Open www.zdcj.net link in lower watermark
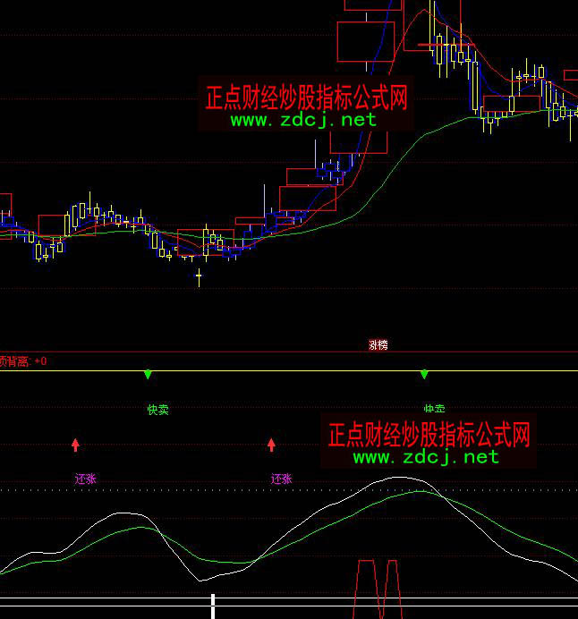The width and height of the screenshot is (578, 619). click(x=425, y=457)
